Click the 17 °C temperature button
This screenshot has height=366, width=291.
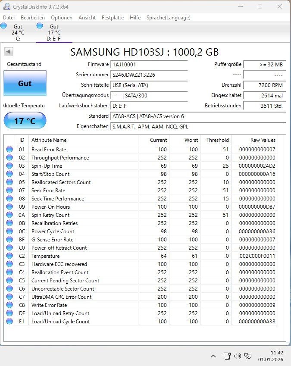click(x=25, y=121)
